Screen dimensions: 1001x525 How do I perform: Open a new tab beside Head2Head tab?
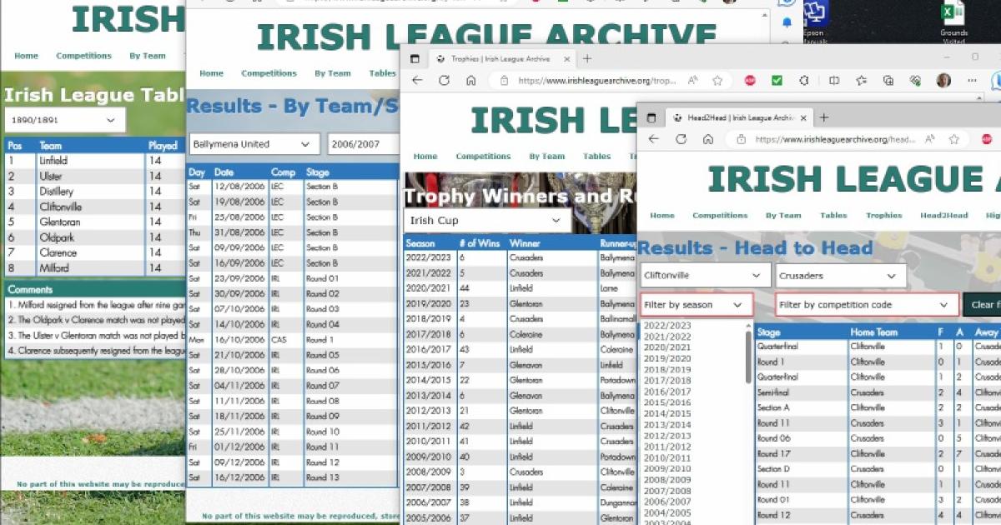click(824, 118)
